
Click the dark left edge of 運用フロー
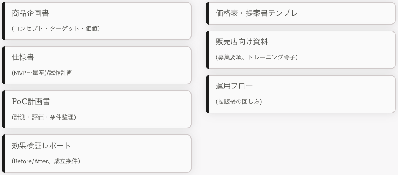coord(208,94)
